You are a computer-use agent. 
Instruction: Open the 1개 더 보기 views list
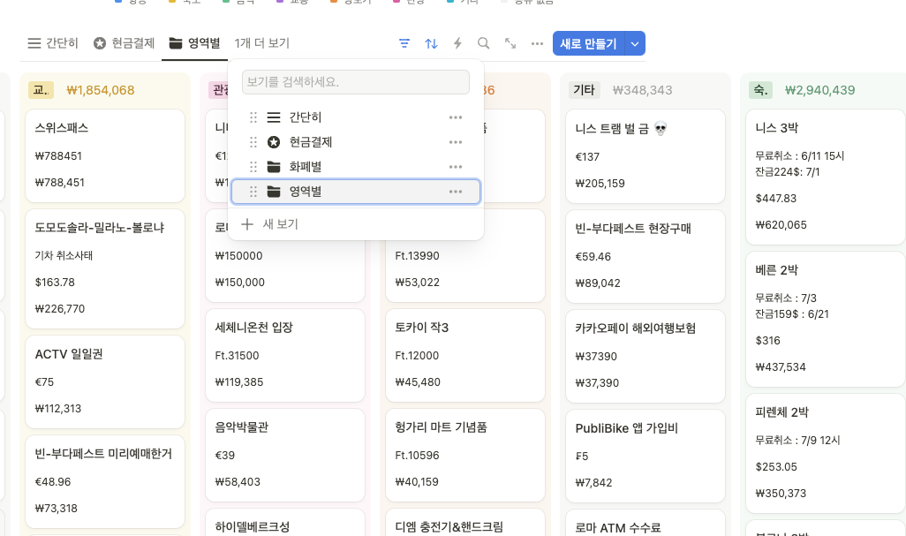261,43
